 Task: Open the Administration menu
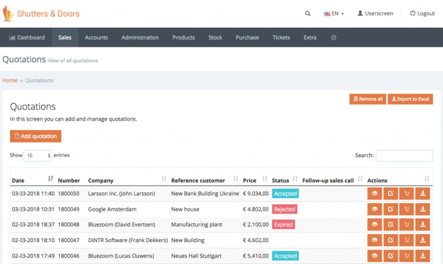[140, 38]
